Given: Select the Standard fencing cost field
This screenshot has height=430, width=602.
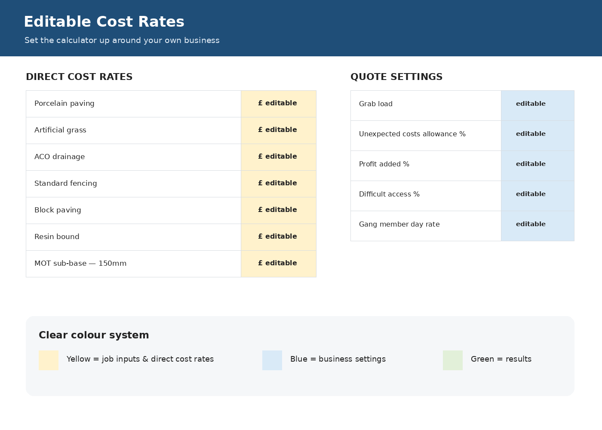Looking at the screenshot, I should click(279, 184).
